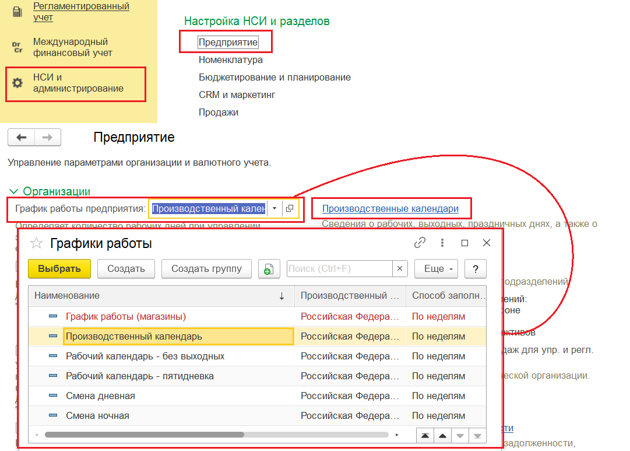
Task: Click the open-element icon beside the schedule field
Action: coord(290,208)
